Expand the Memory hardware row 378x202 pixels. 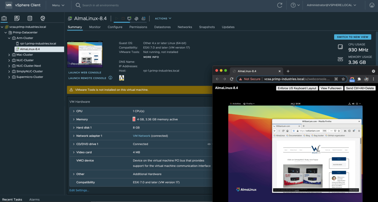[73, 119]
